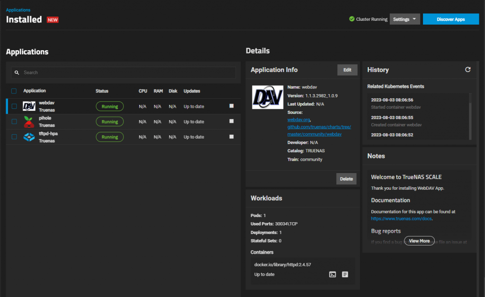Click the Discover Apps button
485x297 pixels.
(x=451, y=19)
